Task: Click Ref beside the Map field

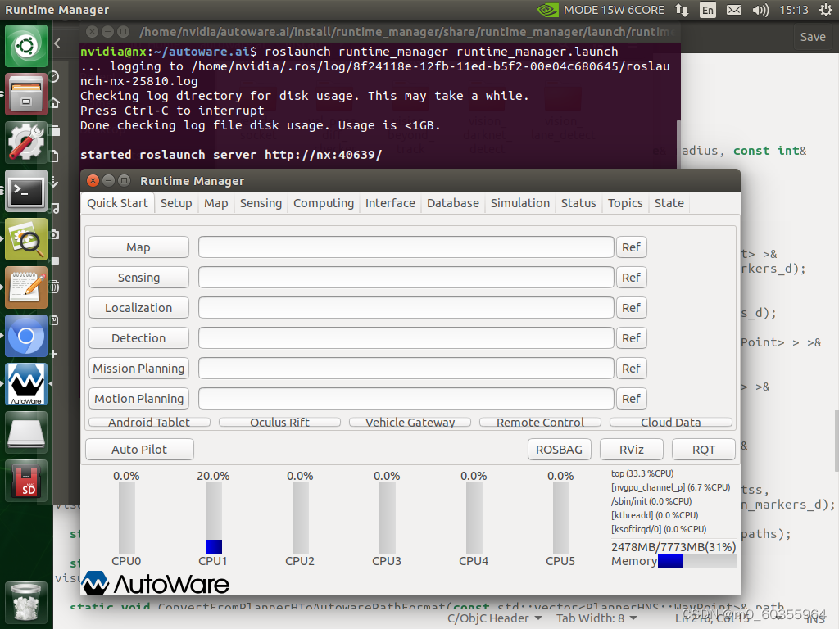Action: point(632,247)
